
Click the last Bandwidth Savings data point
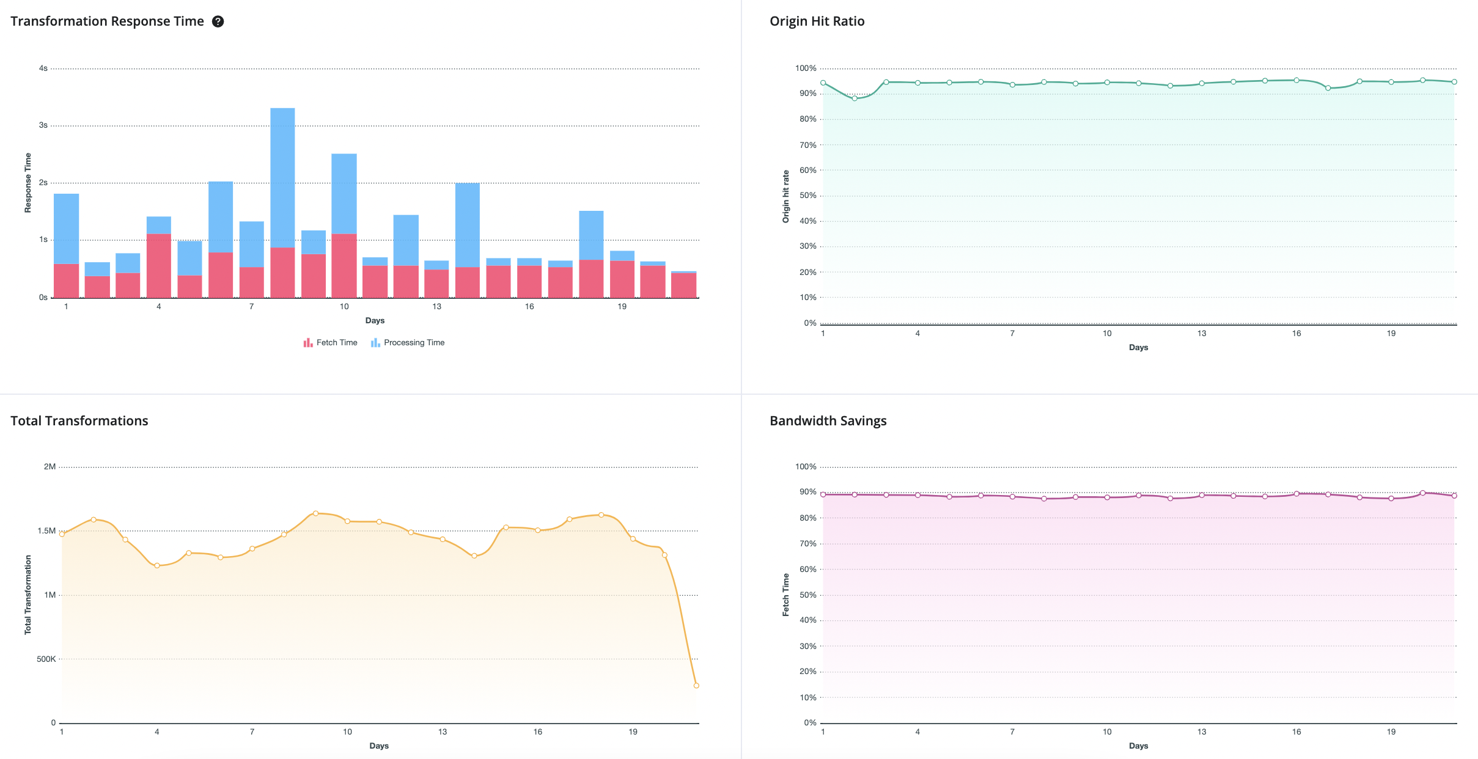point(1454,496)
